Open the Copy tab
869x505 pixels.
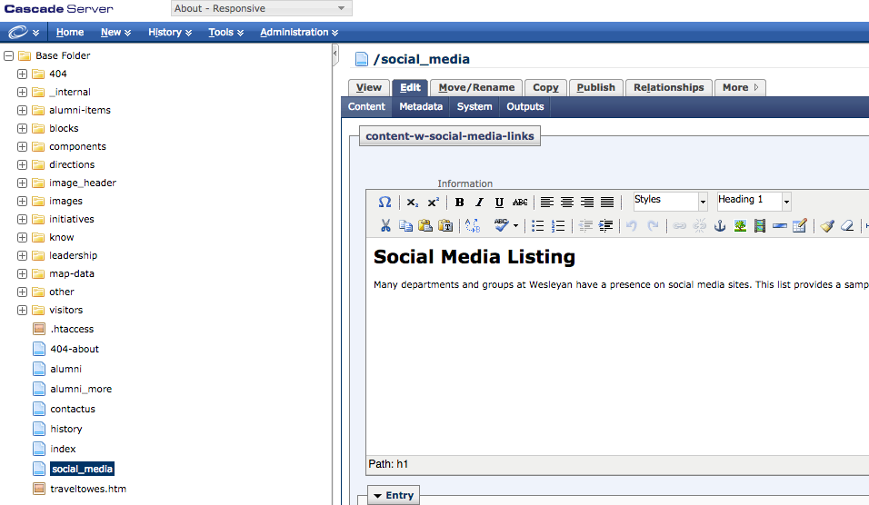click(x=545, y=87)
